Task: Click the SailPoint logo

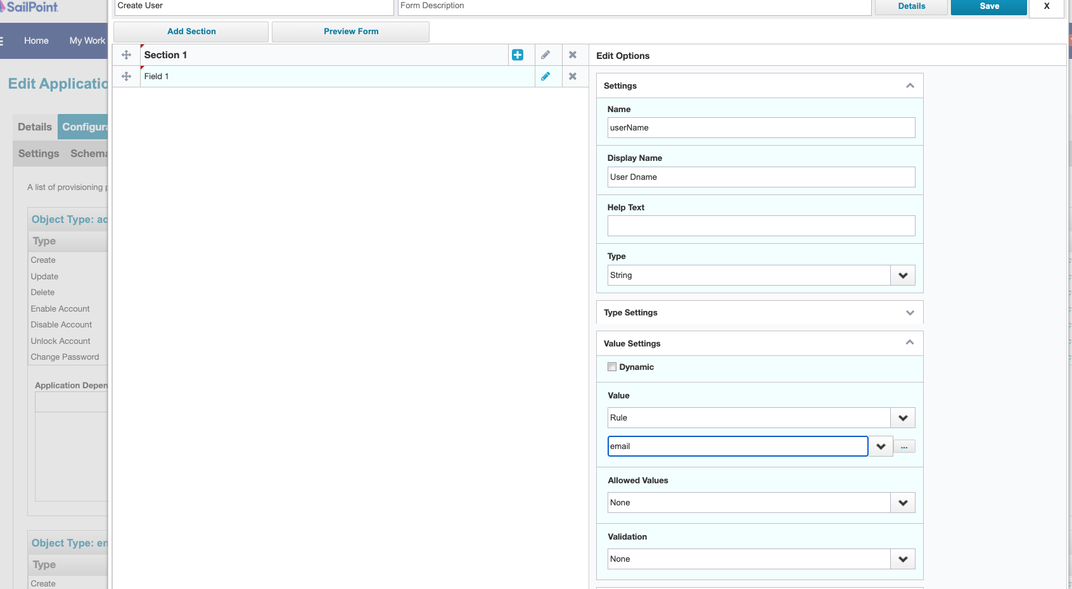Action: coord(30,8)
